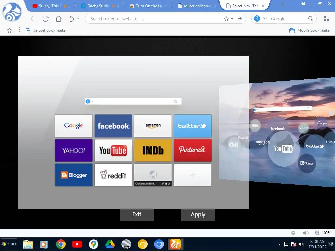Select the Google tile in preview
The image size is (335, 251).
pyautogui.click(x=74, y=126)
